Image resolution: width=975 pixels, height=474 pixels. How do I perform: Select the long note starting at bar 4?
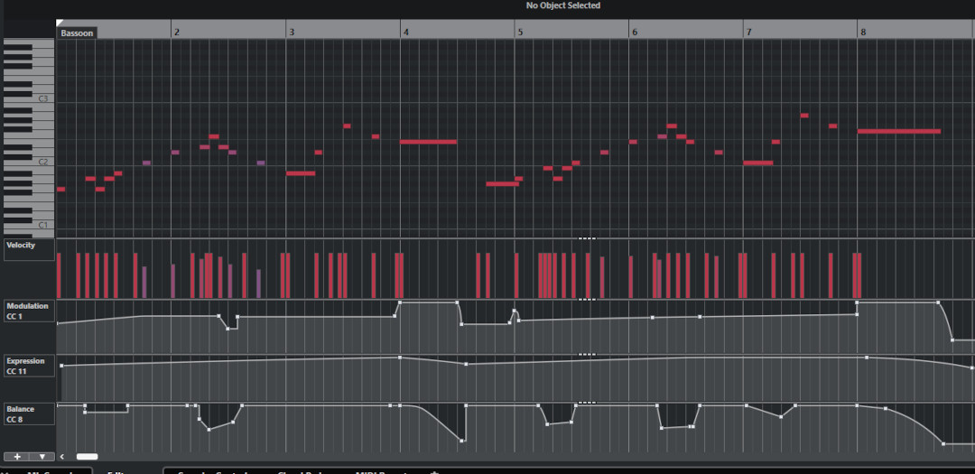429,142
